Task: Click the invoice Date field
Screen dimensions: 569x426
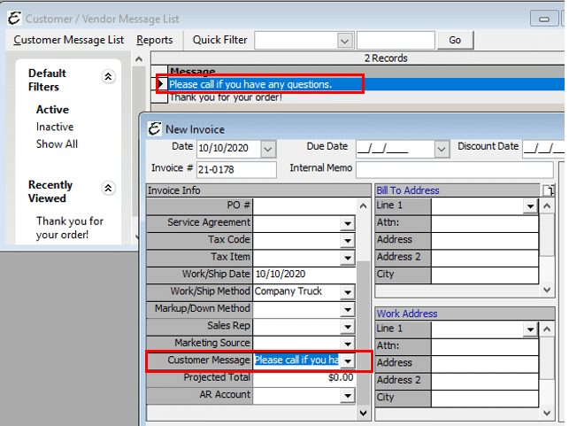Action: [x=228, y=149]
